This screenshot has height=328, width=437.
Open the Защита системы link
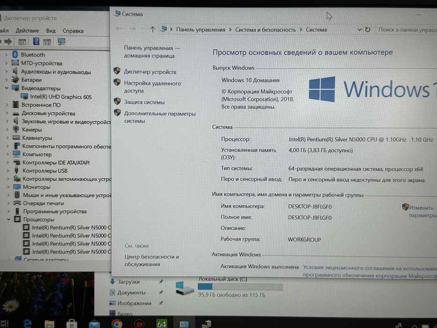pyautogui.click(x=144, y=102)
